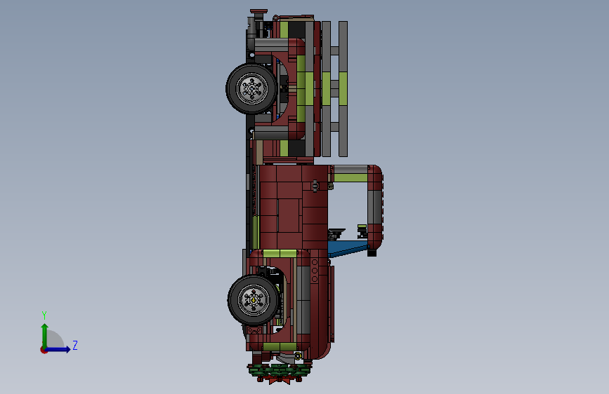The image size is (609, 394).
Task: Select the red origin point of the triad
Action: (x=44, y=350)
